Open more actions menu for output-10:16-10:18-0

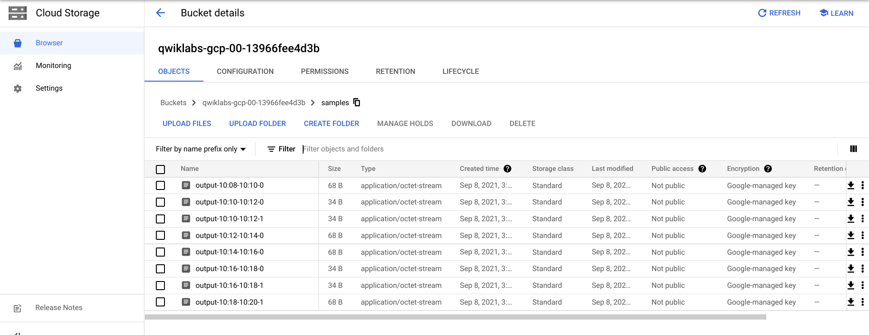863,269
